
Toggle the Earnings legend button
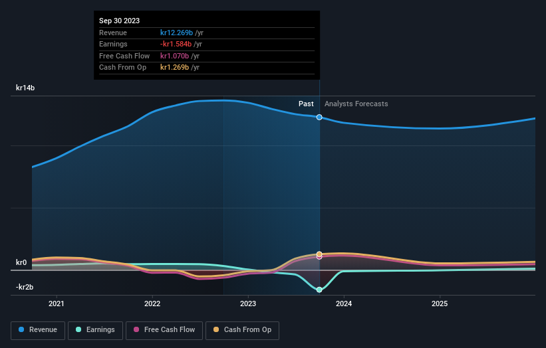(95, 330)
